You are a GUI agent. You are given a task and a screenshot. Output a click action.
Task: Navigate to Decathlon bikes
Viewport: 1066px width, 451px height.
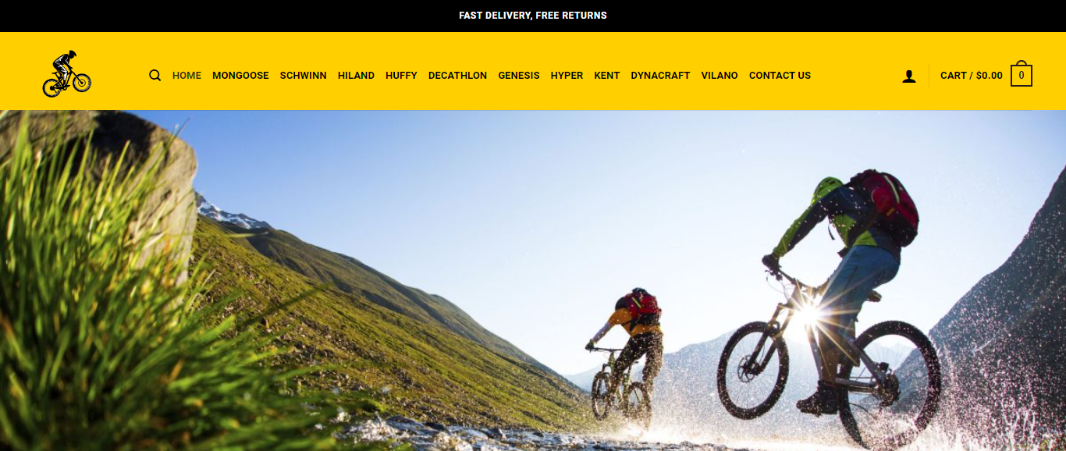[457, 76]
